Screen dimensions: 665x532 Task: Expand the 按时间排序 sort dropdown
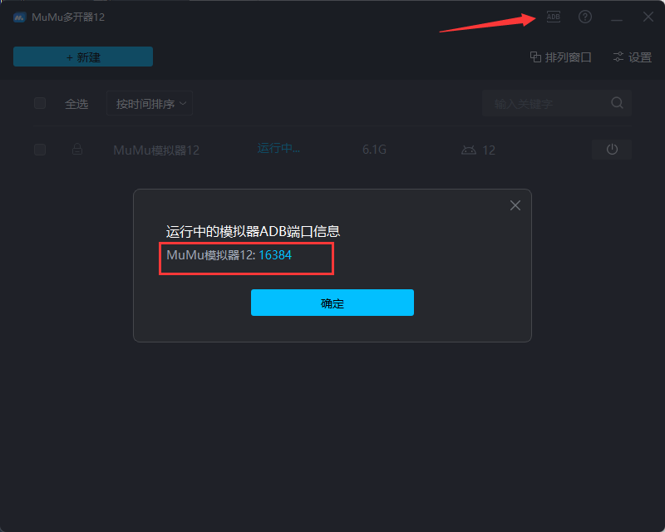(150, 103)
